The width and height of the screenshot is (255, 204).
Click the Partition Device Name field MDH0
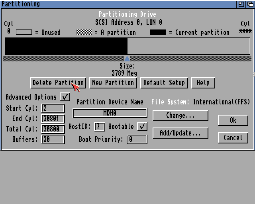tap(110, 113)
